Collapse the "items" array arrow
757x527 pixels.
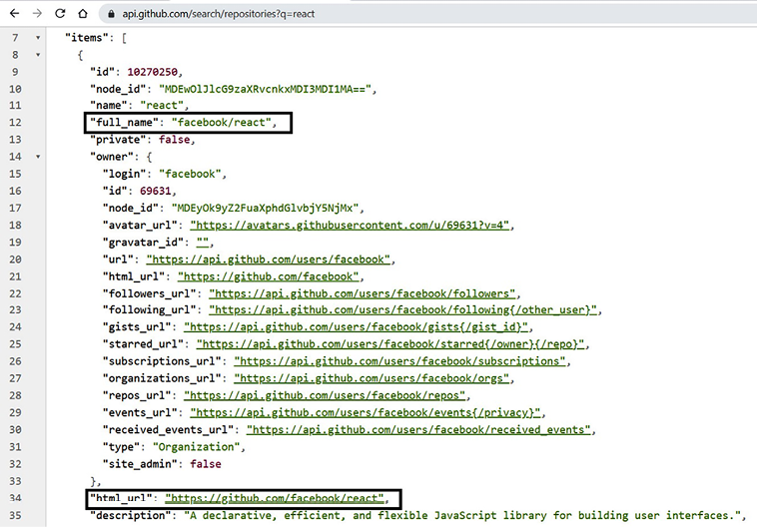coord(38,37)
